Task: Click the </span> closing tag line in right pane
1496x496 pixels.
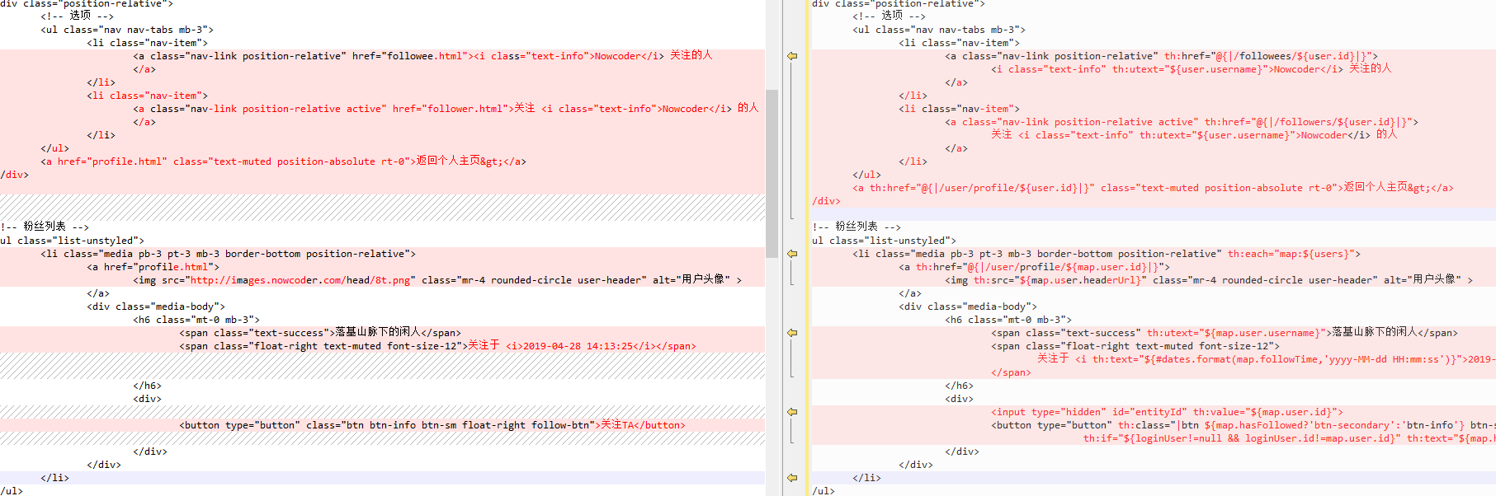Action: (1011, 372)
